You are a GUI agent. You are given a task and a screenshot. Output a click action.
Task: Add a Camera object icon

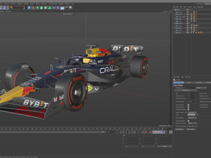tap(66, 8)
